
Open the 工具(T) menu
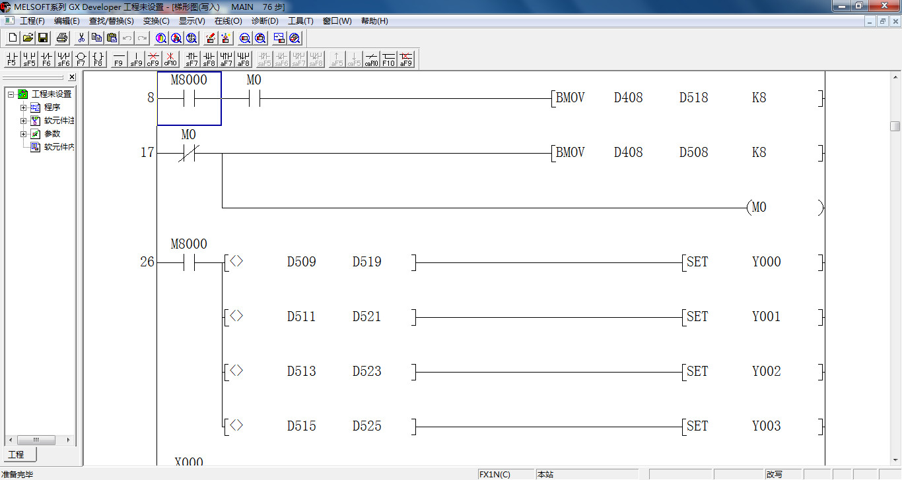pos(300,21)
